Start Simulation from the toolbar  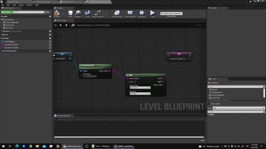(142, 14)
